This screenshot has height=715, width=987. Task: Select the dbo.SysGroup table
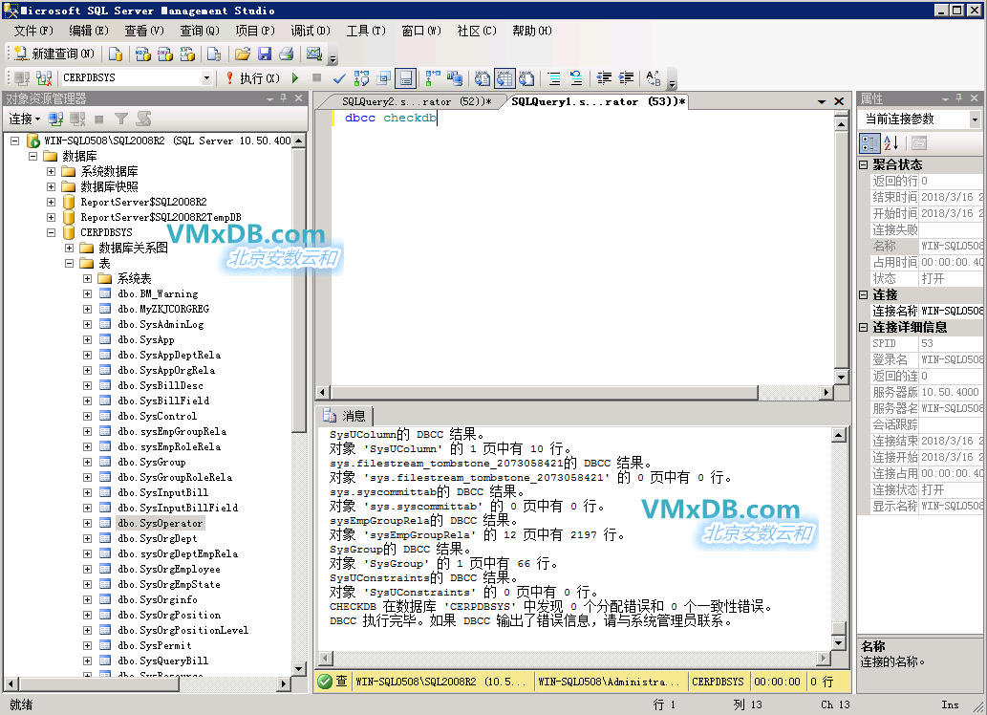point(152,462)
